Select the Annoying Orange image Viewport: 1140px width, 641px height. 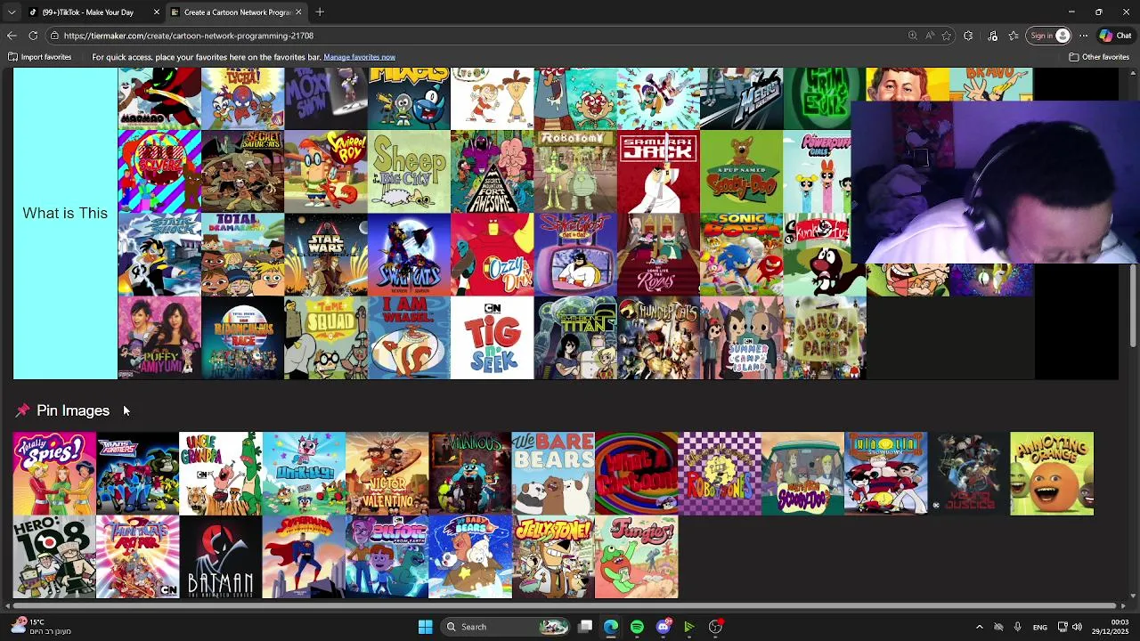coord(1052,474)
